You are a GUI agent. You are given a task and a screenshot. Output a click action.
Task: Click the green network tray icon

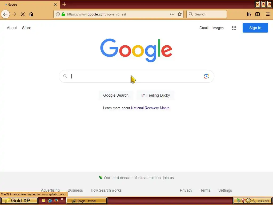tap(239, 201)
